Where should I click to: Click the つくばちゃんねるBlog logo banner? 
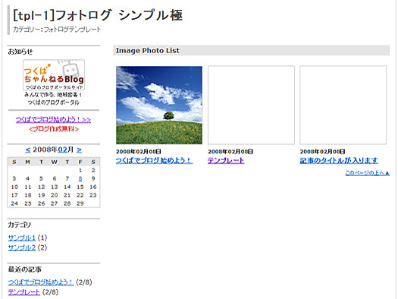pos(54,75)
